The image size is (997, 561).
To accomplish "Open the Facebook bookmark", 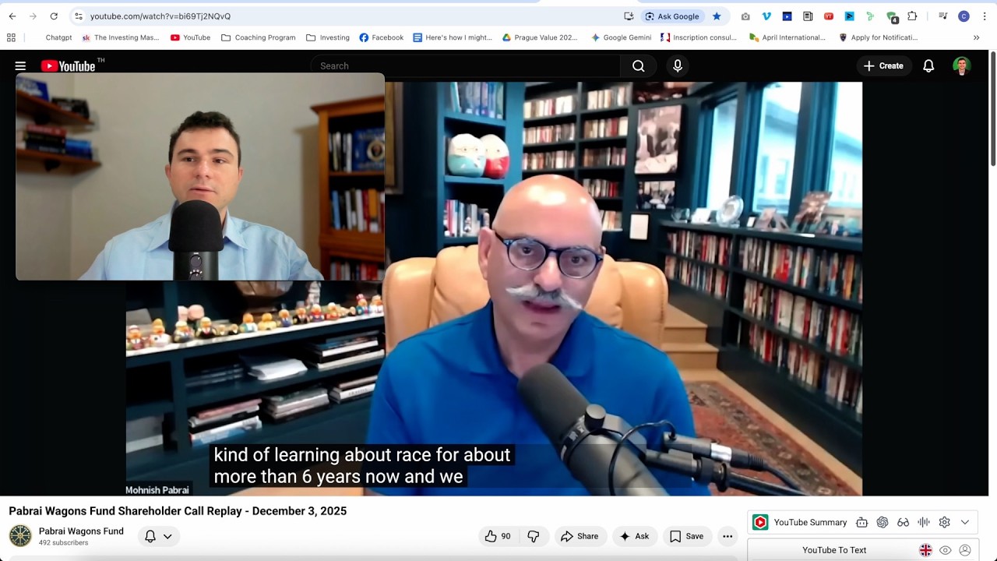I will [381, 37].
